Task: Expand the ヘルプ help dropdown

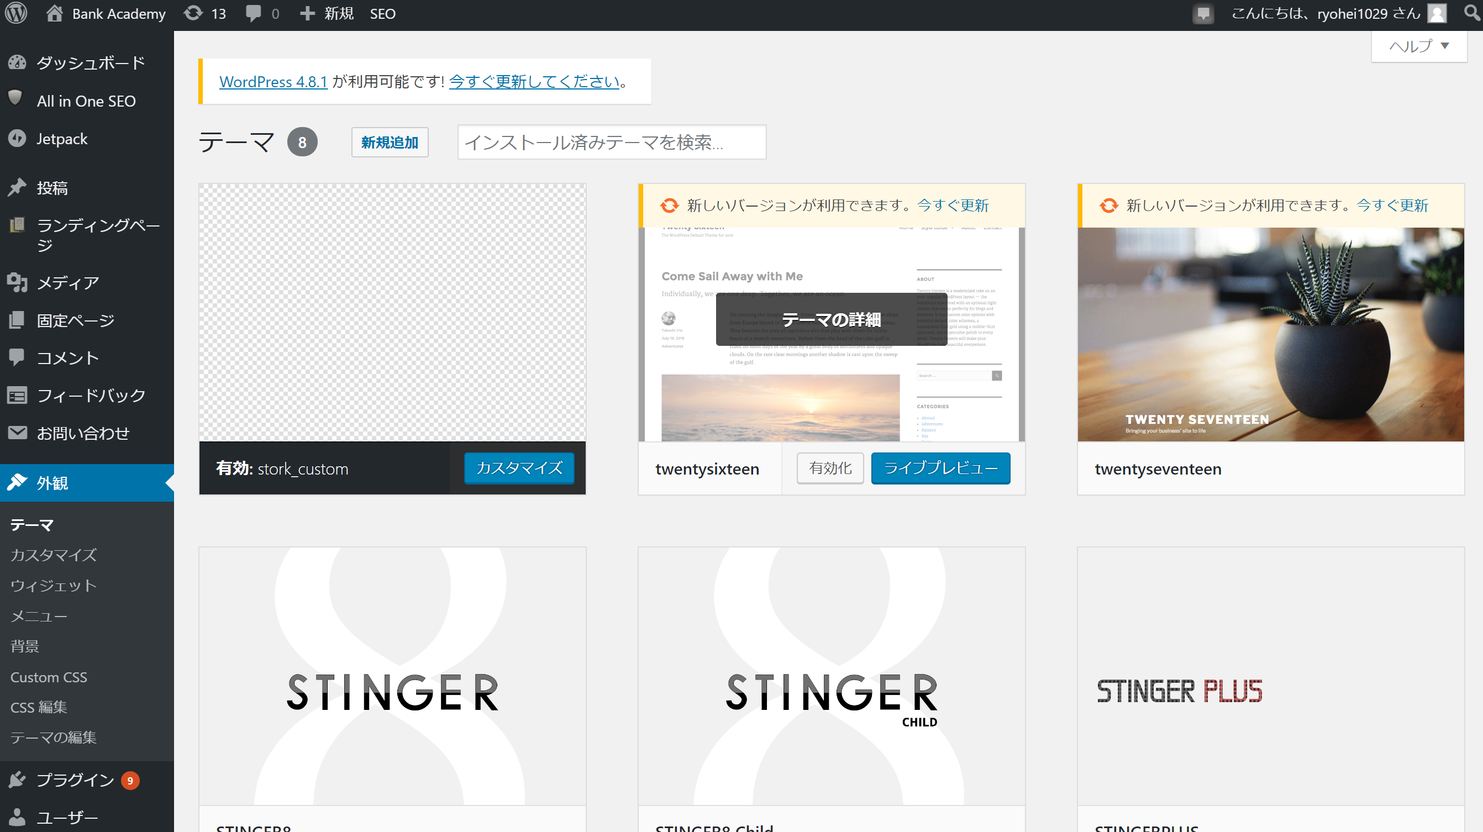Action: [x=1418, y=46]
